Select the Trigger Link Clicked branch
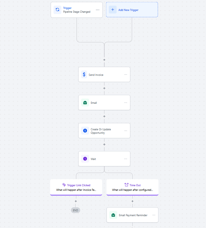206x228 pixels. point(76,187)
